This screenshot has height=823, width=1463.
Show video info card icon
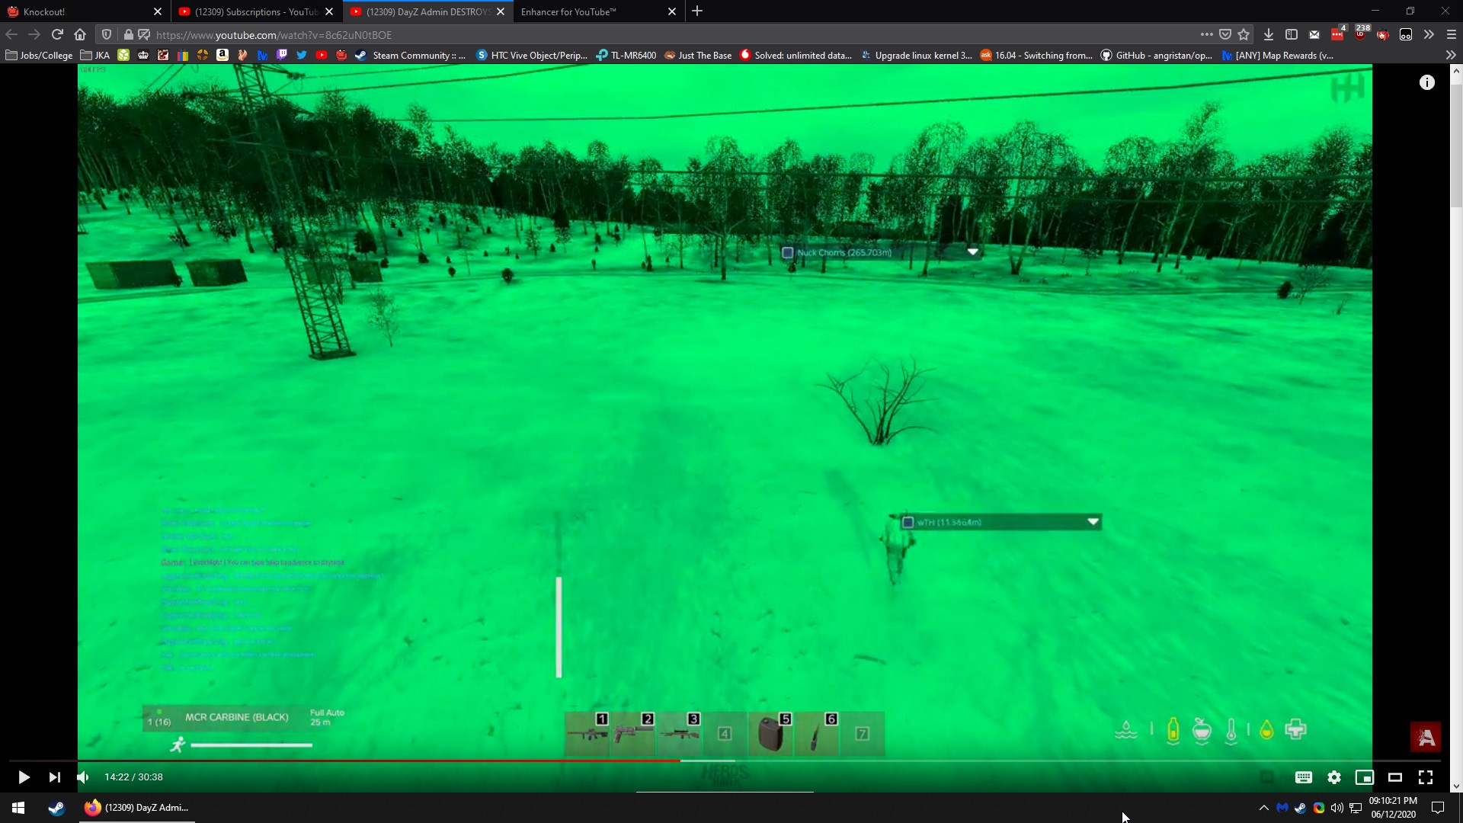pyautogui.click(x=1426, y=82)
